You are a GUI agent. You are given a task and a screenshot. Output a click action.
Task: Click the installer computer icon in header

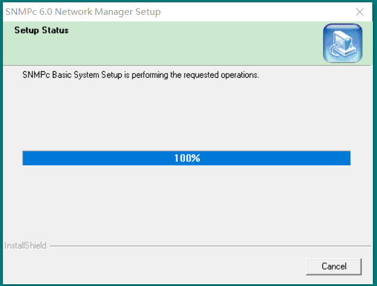342,43
